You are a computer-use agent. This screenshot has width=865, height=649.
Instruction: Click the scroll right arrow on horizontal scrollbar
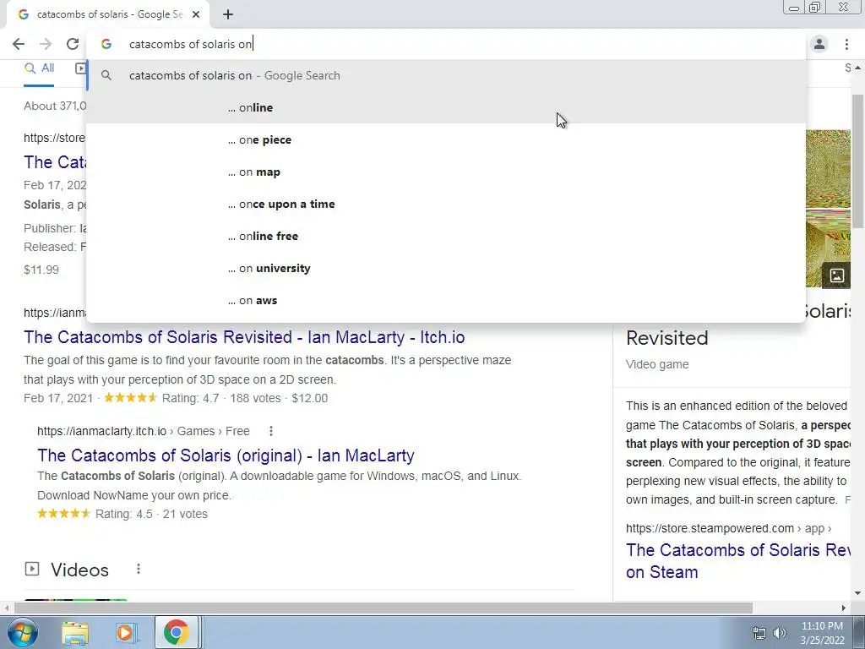[844, 608]
